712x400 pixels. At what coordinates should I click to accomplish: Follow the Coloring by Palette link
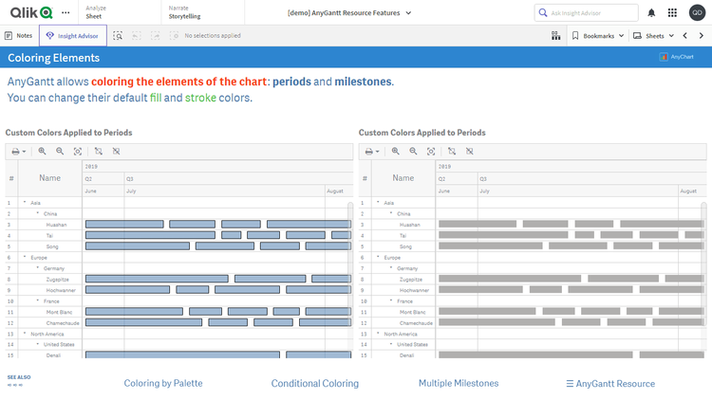[x=163, y=384]
